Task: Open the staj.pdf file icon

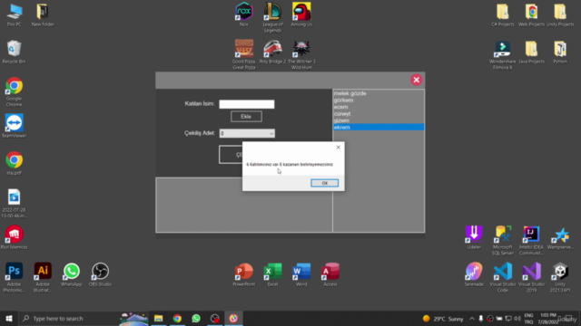Action: 15,163
